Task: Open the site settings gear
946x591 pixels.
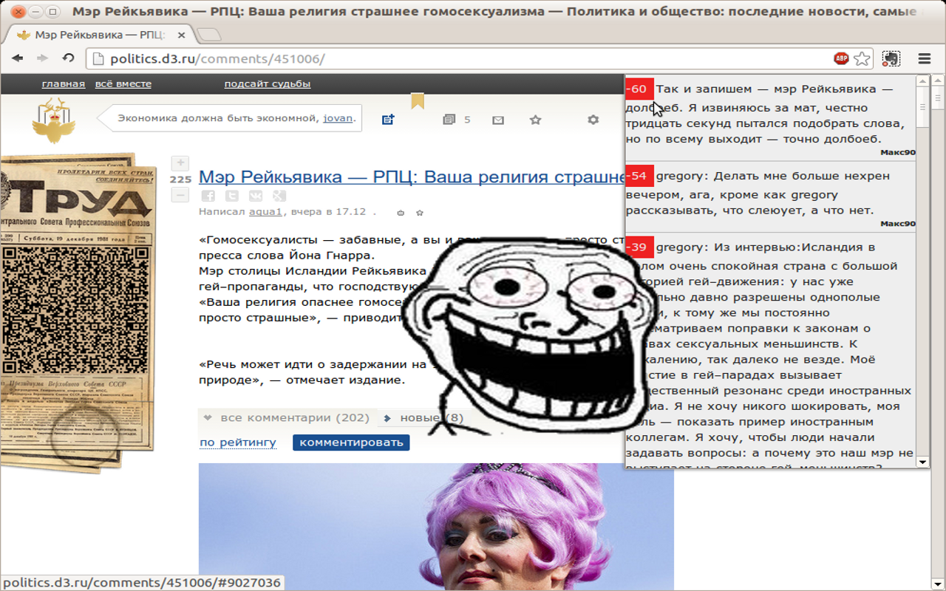Action: [x=593, y=120]
